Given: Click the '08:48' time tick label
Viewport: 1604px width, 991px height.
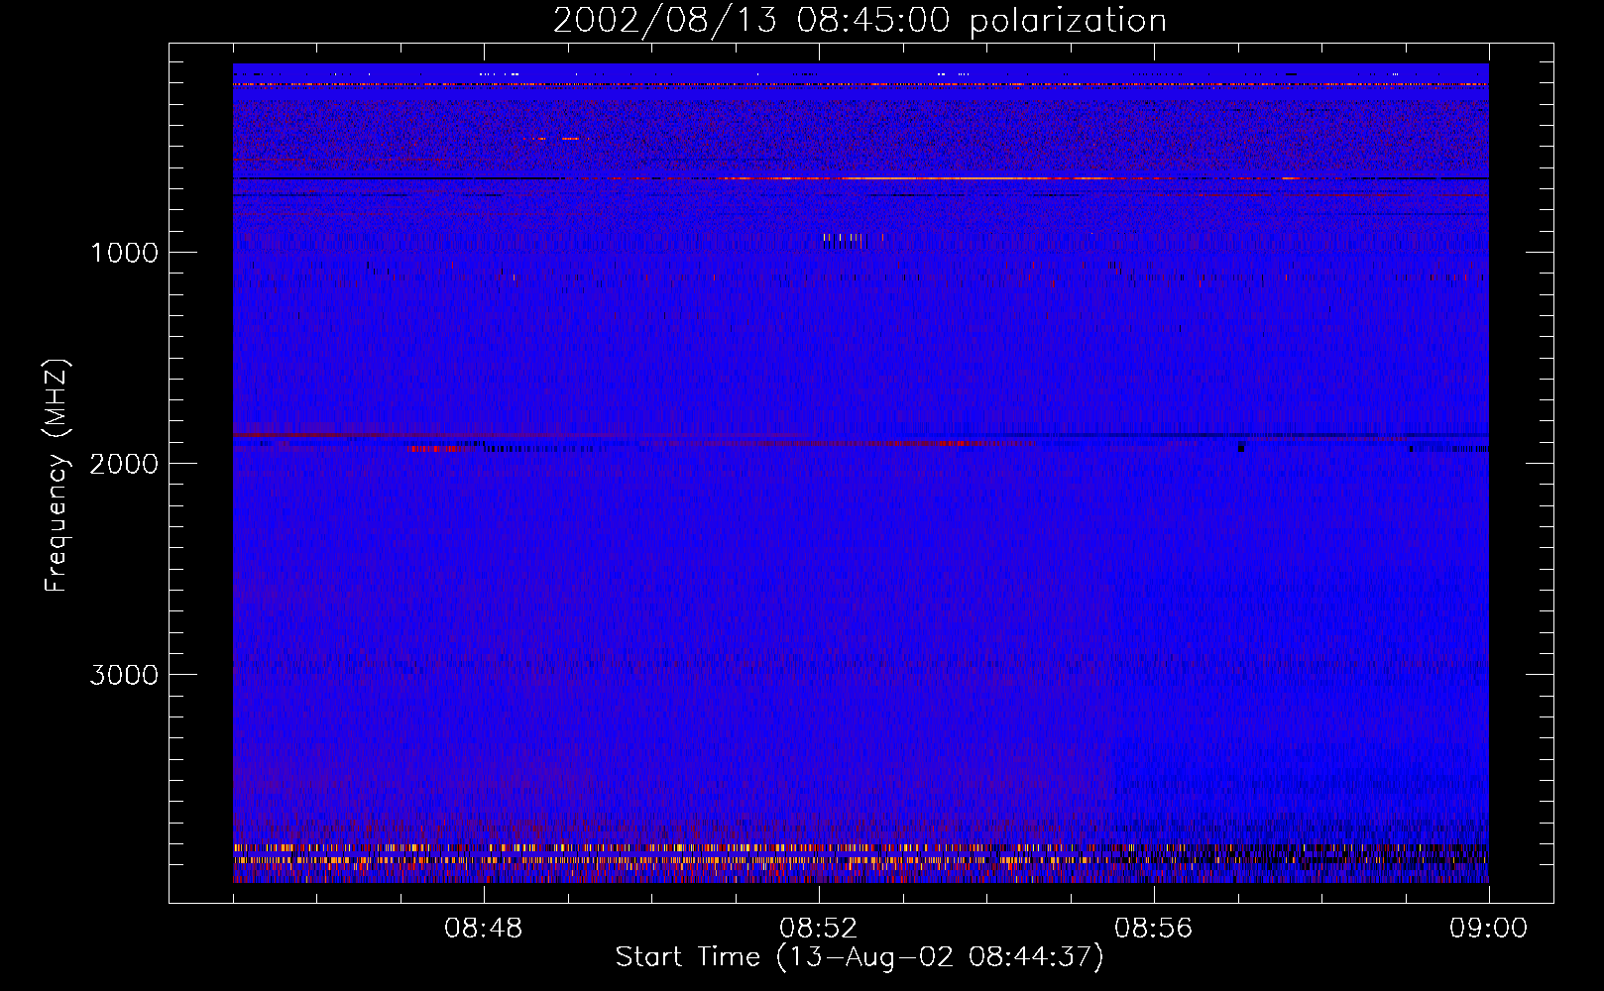Looking at the screenshot, I should coord(484,929).
